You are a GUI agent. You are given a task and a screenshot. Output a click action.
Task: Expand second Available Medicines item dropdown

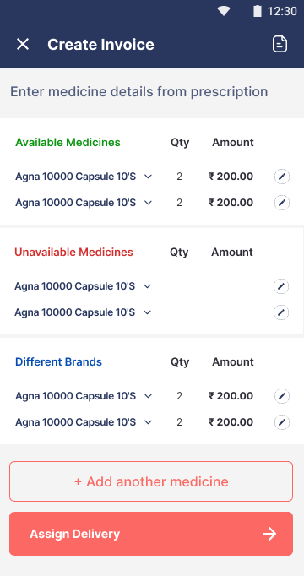148,203
